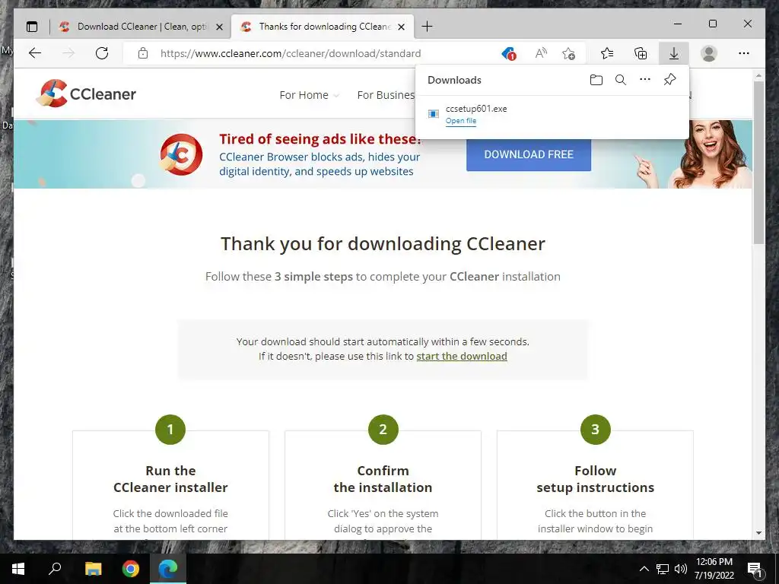Click the Confirm the installation heading
779x584 pixels.
pyautogui.click(x=383, y=479)
